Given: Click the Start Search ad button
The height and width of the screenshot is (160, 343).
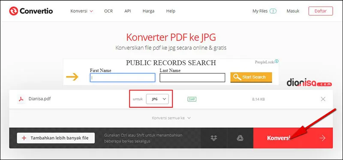Looking at the screenshot, I should coord(251,77).
